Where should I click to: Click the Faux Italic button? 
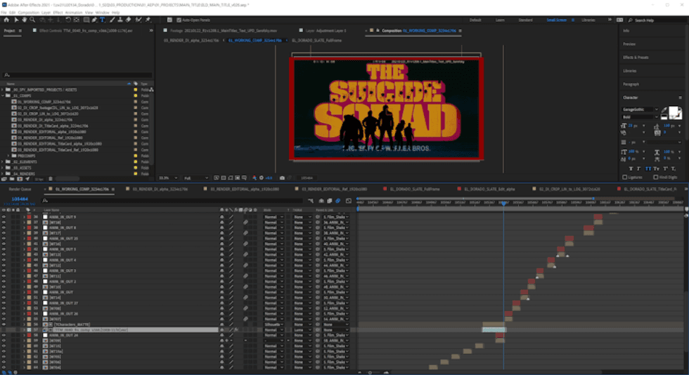(x=638, y=169)
